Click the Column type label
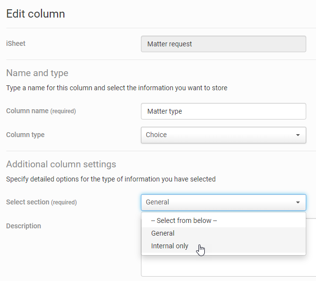This screenshot has height=281, width=316. [x=25, y=135]
